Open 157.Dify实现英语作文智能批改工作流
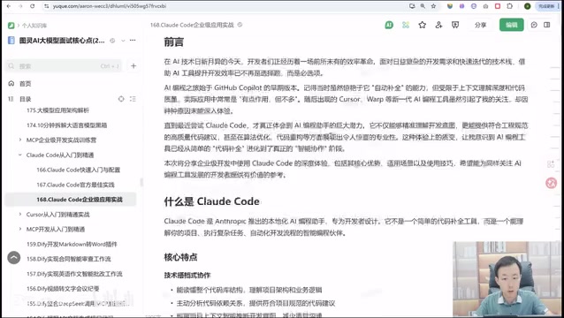Viewport: 564px width, 318px height. (74, 274)
